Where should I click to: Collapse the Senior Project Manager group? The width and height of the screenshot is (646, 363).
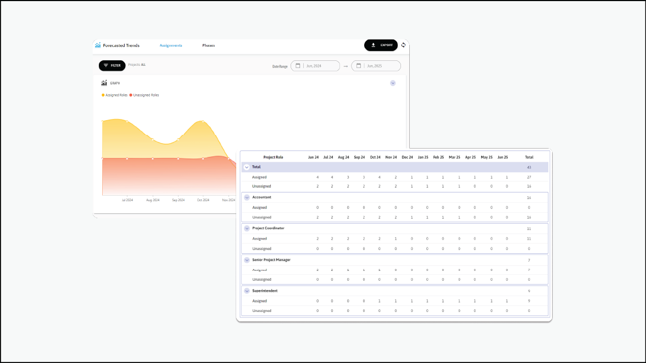point(247,260)
